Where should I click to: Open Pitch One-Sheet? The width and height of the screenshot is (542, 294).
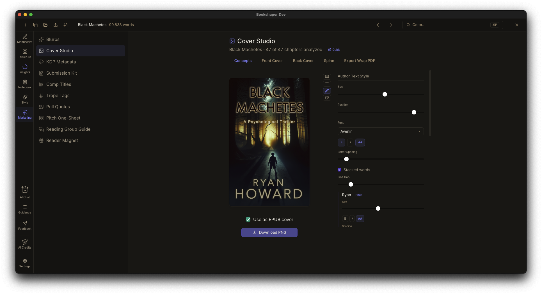tap(81, 118)
